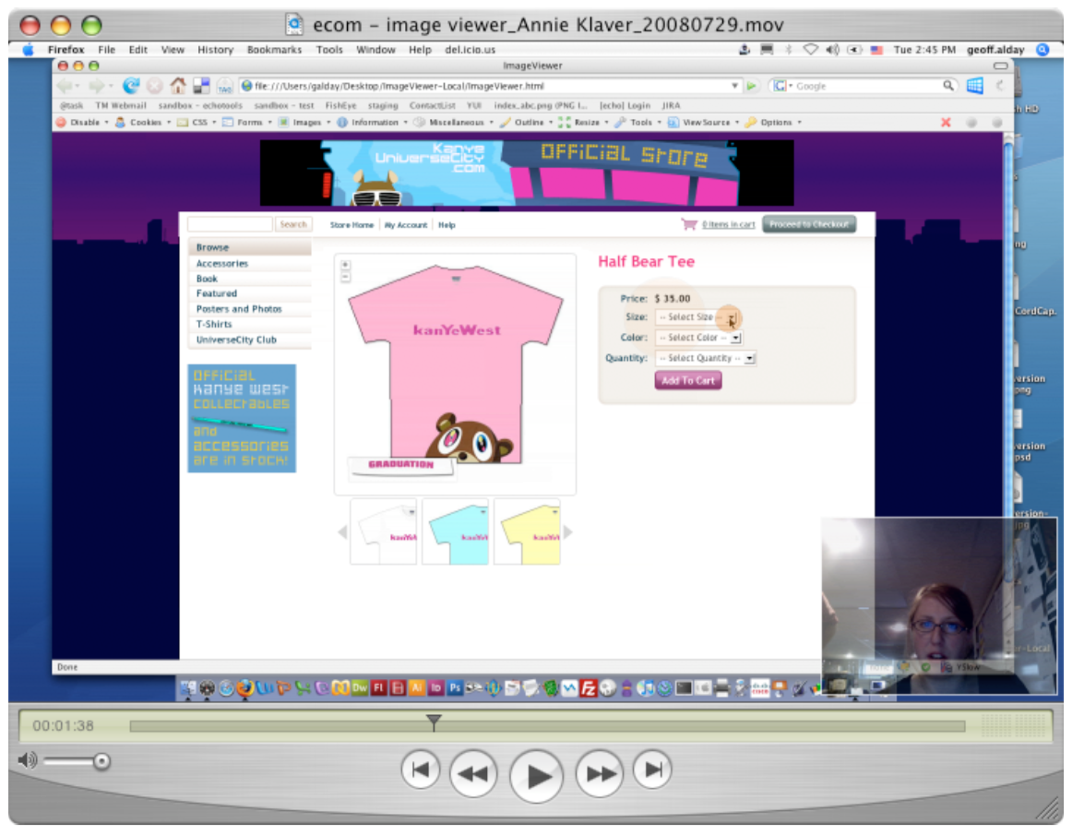
Task: Click the Firefox home icon
Action: (x=178, y=86)
